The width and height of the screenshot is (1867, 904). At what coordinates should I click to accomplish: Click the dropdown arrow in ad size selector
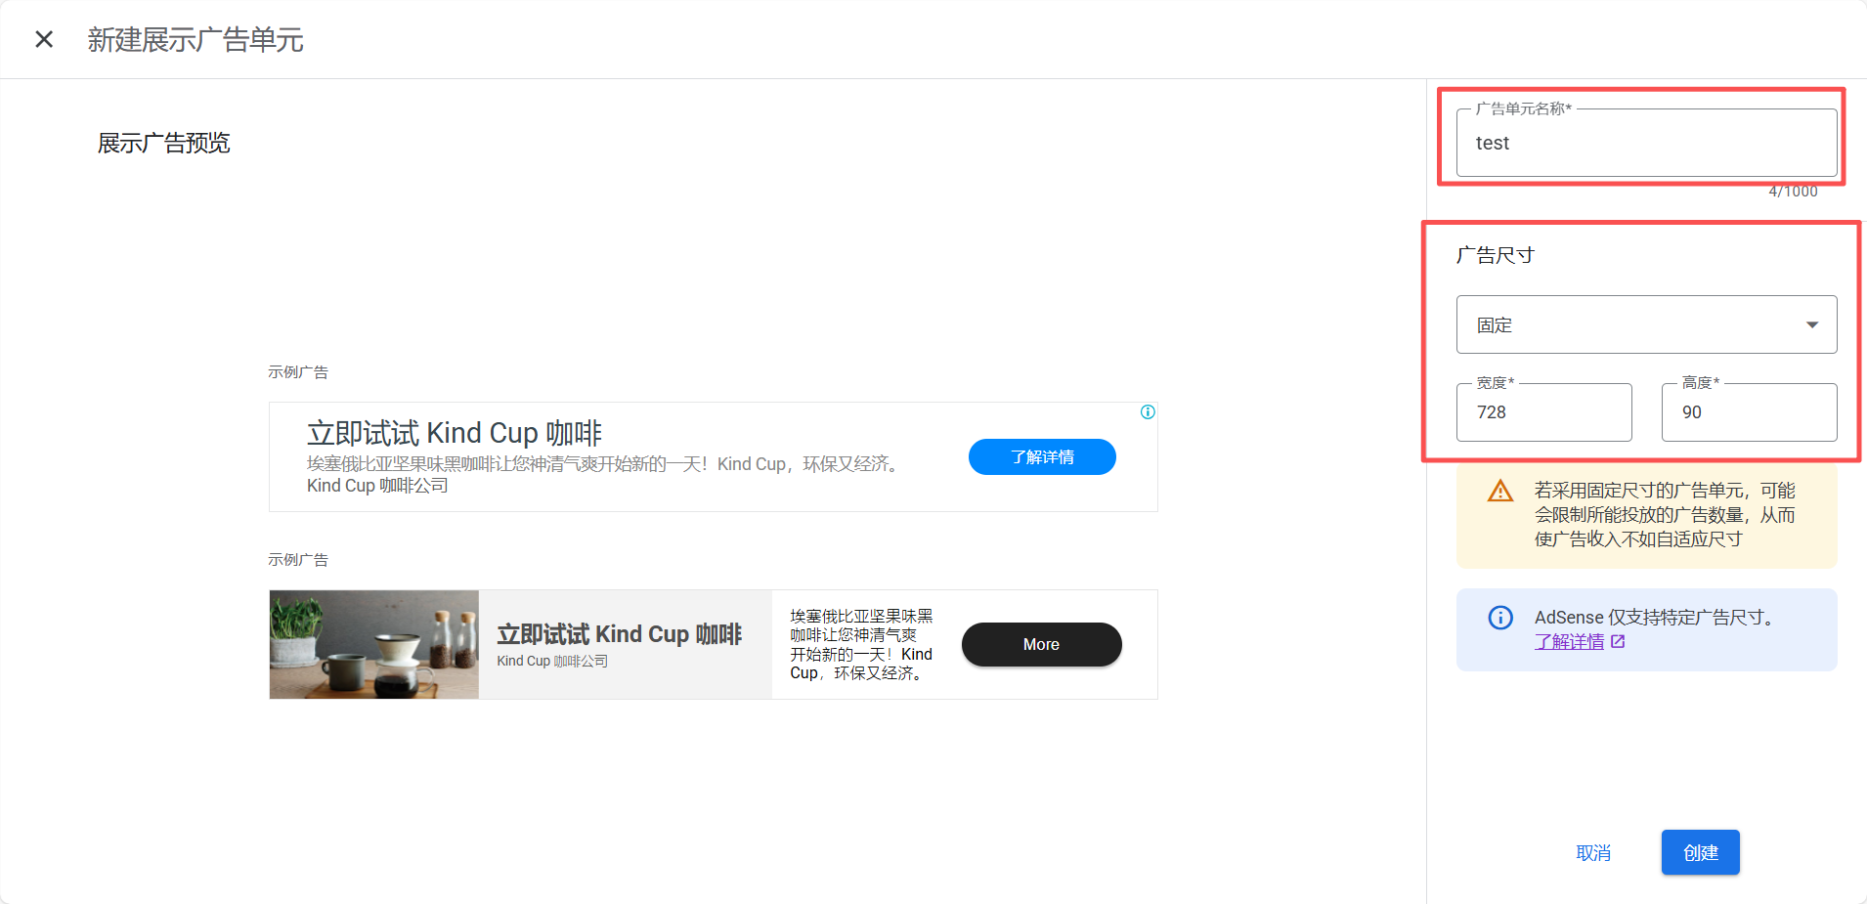click(1812, 324)
